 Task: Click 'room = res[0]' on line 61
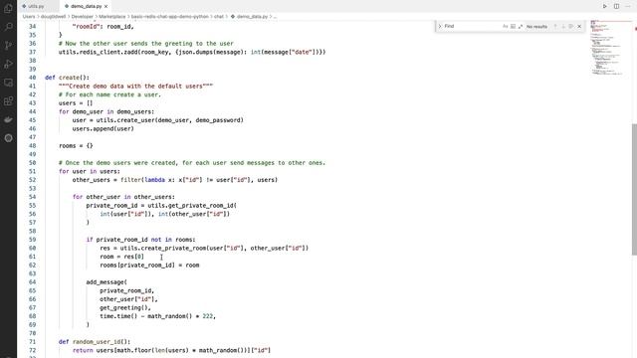point(121,257)
